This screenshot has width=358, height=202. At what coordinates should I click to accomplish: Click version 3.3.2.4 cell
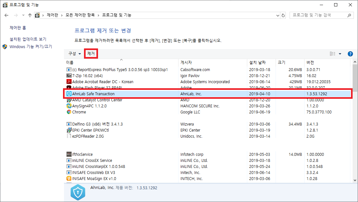[x=312, y=172]
